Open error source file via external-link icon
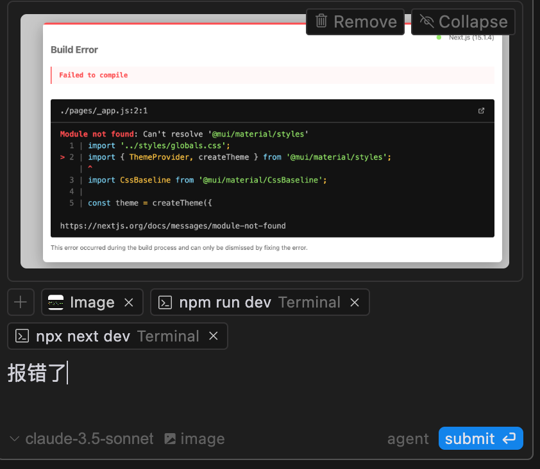The image size is (540, 469). pos(481,111)
